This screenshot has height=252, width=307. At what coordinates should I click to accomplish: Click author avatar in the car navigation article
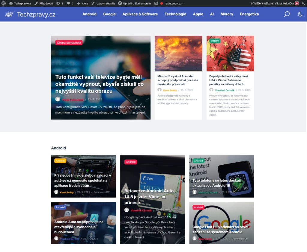pyautogui.click(x=56, y=192)
